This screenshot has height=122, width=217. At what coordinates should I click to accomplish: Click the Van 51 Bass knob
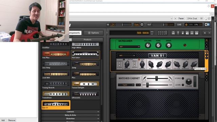click(x=151, y=64)
